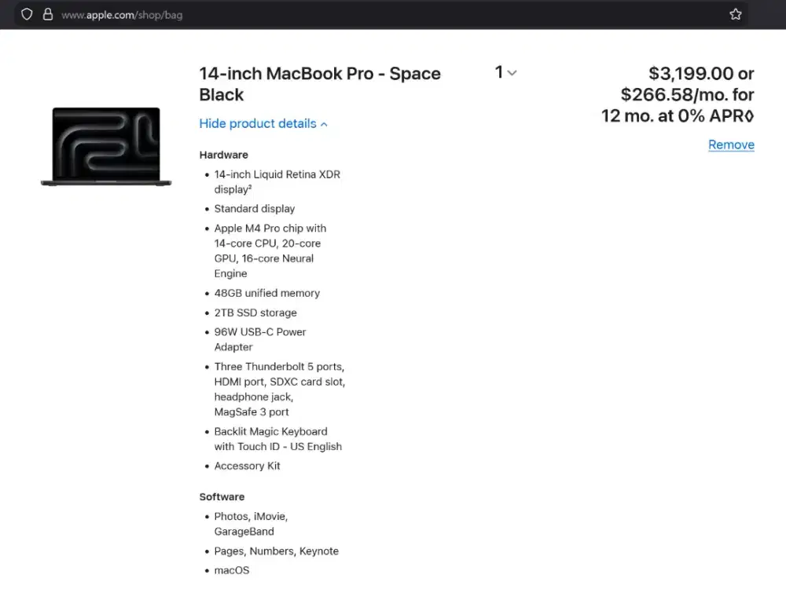This screenshot has width=786, height=589.
Task: Click the bookmark star icon
Action: tap(736, 13)
